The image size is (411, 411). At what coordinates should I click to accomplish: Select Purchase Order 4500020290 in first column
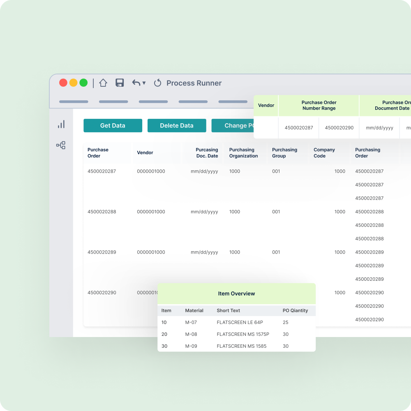click(x=102, y=293)
